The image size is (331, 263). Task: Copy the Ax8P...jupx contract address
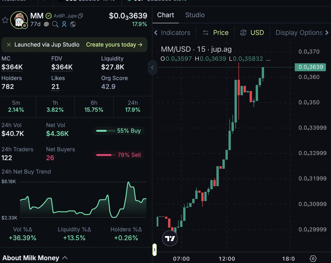pos(80,16)
